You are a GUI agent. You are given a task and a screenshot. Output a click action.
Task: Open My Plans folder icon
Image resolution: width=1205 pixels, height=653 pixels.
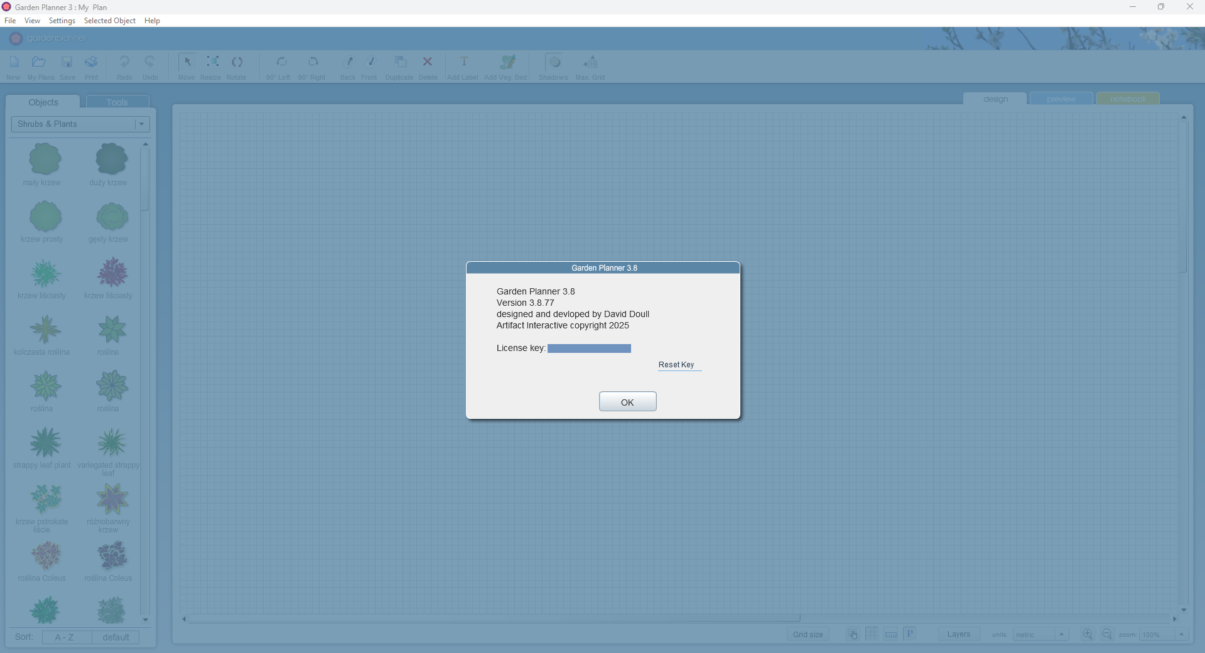(39, 62)
